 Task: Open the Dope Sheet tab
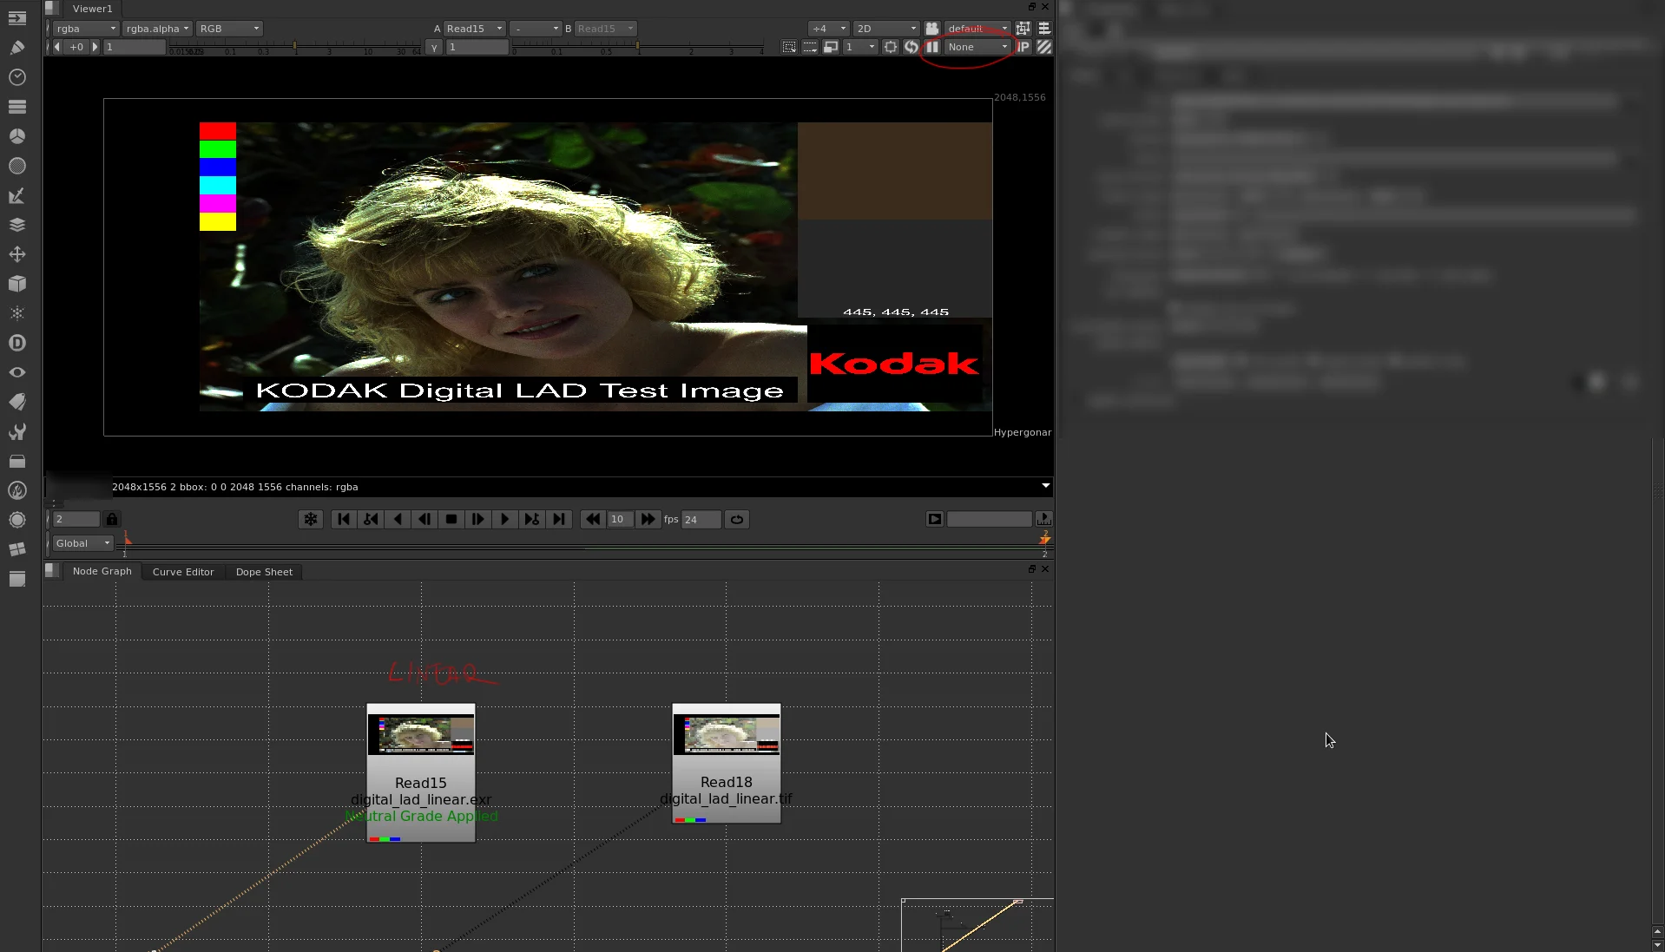coord(264,572)
